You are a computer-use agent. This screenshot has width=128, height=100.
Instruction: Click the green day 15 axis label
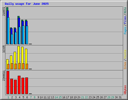coord(60,97)
